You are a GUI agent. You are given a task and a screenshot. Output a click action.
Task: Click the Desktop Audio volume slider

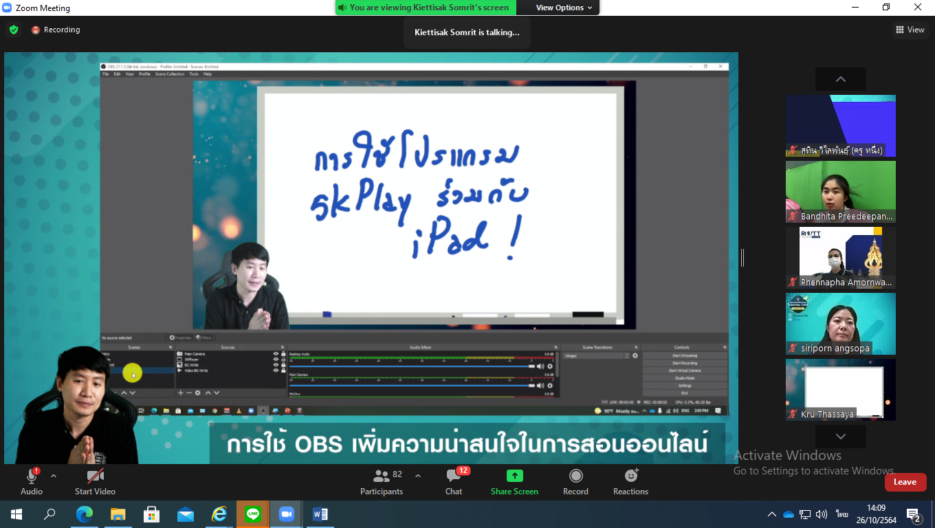click(412, 366)
